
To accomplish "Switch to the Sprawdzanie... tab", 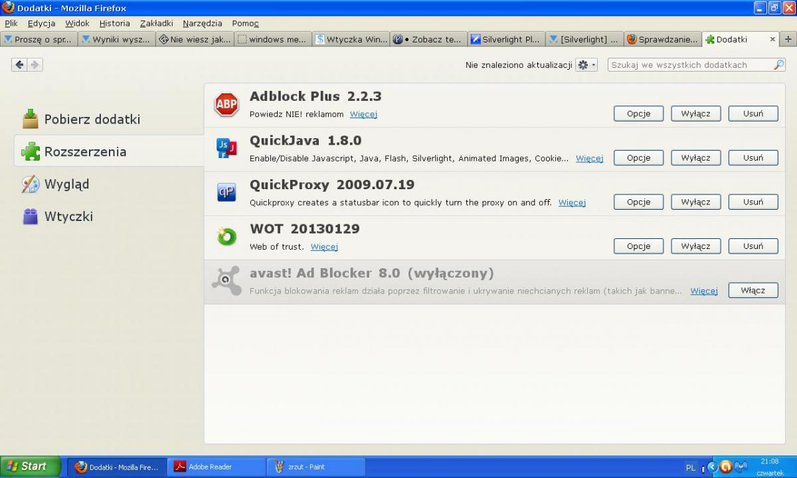I will [662, 39].
